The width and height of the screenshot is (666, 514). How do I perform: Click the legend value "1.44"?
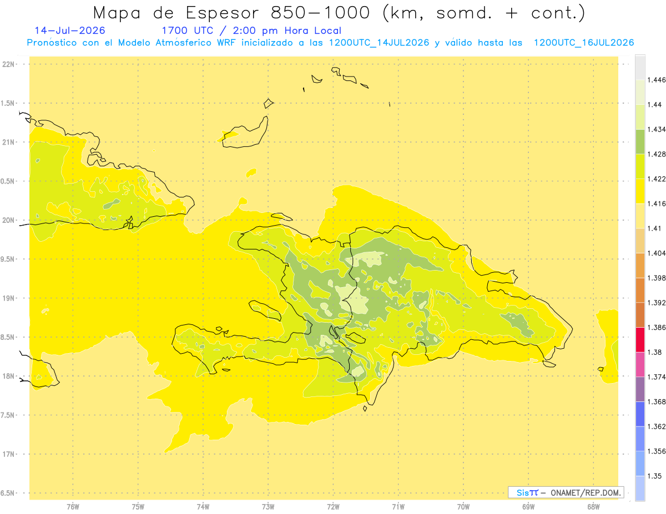654,105
